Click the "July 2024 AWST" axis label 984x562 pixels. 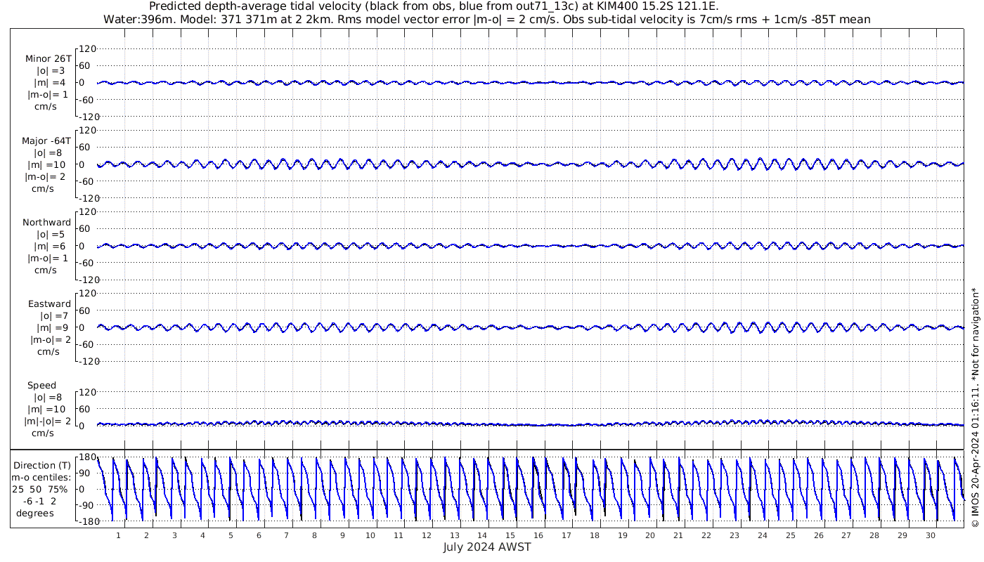487,547
